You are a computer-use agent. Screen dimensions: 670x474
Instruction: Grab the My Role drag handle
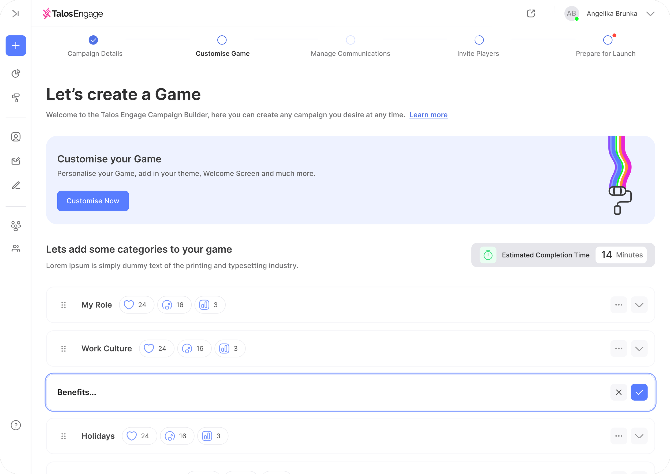[63, 305]
